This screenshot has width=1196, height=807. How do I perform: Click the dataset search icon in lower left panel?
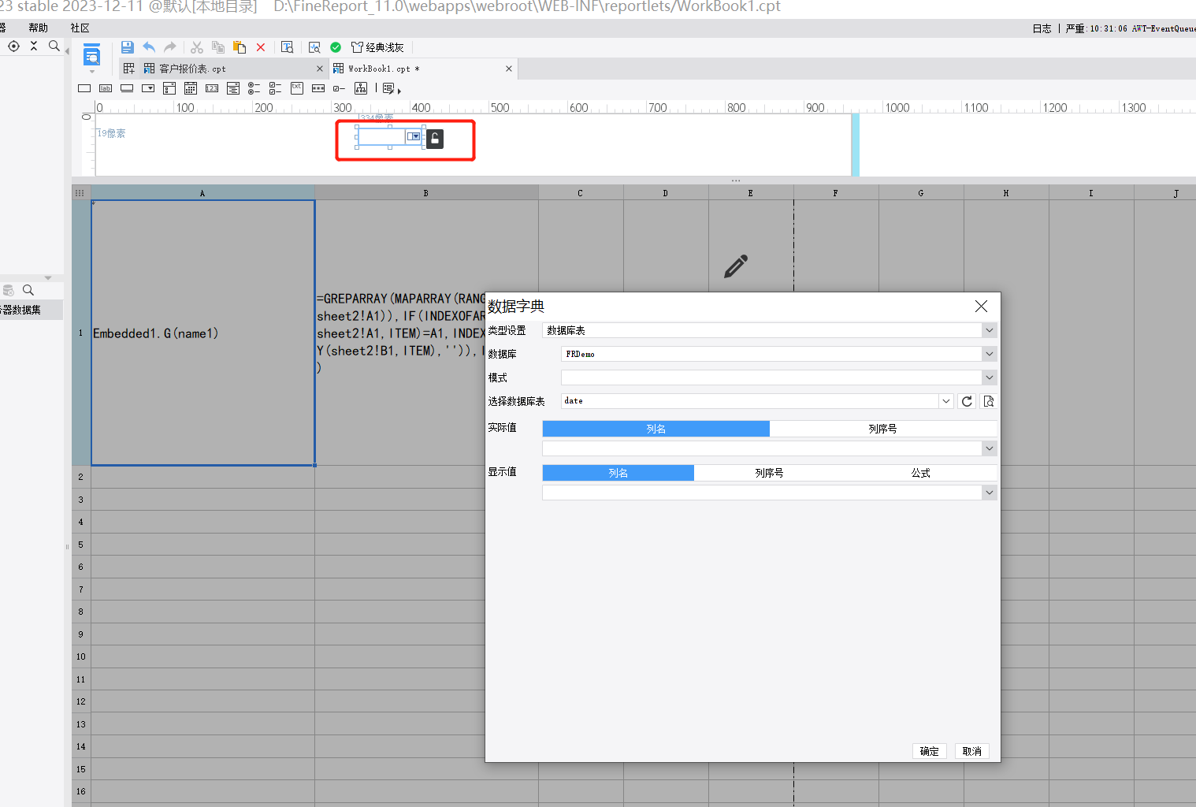click(x=28, y=290)
